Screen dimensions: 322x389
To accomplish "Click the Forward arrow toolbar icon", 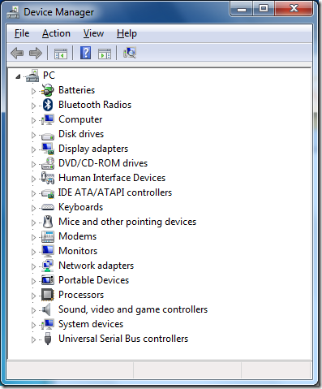I will coord(36,53).
